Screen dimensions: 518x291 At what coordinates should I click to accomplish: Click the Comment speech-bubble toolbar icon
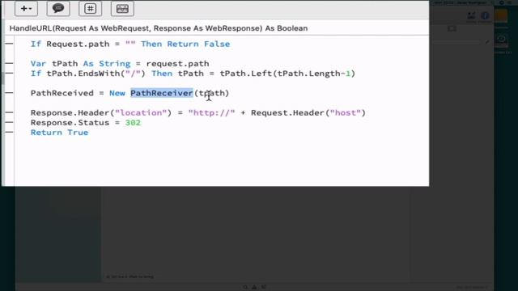point(58,9)
